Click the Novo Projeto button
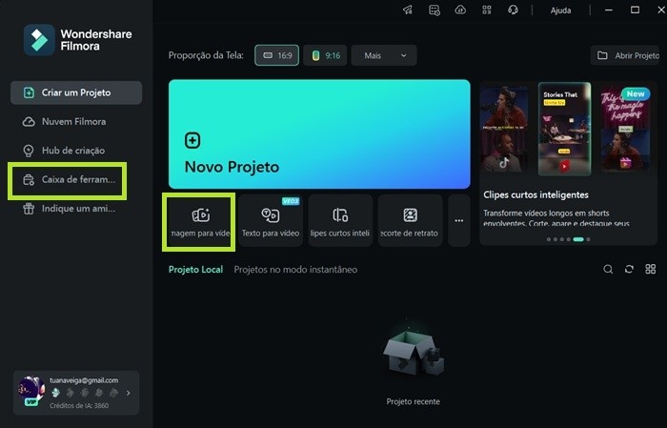Viewport: 667px width, 428px height. point(319,133)
